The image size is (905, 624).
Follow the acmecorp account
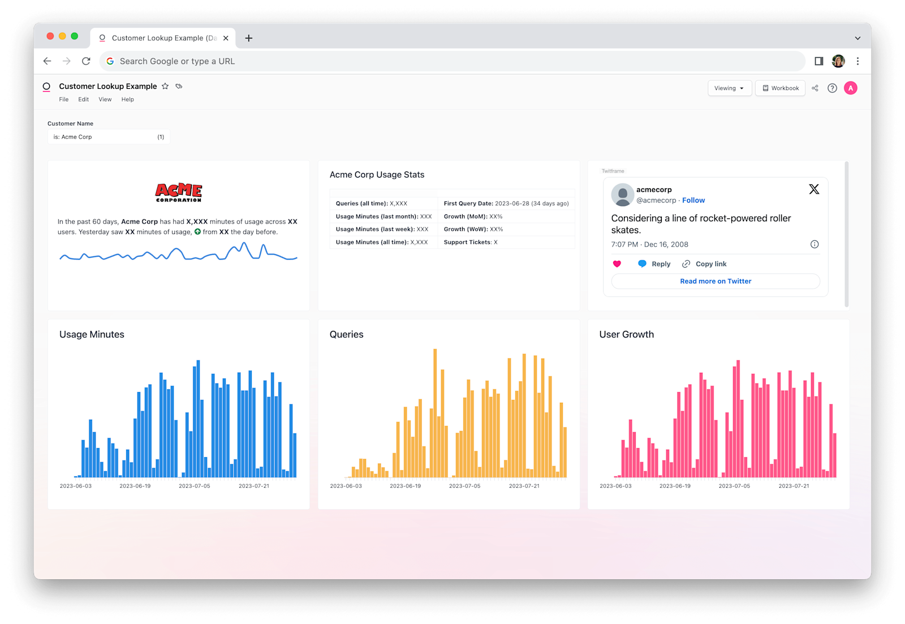pos(693,200)
